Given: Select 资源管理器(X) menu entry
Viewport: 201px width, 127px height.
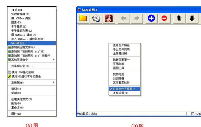Looking at the screenshot, I should point(32,14).
